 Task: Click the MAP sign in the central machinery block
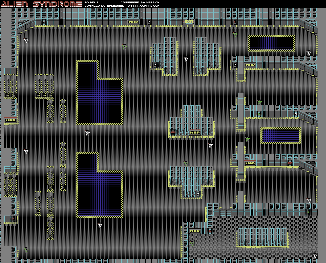pyautogui.click(x=195, y=133)
